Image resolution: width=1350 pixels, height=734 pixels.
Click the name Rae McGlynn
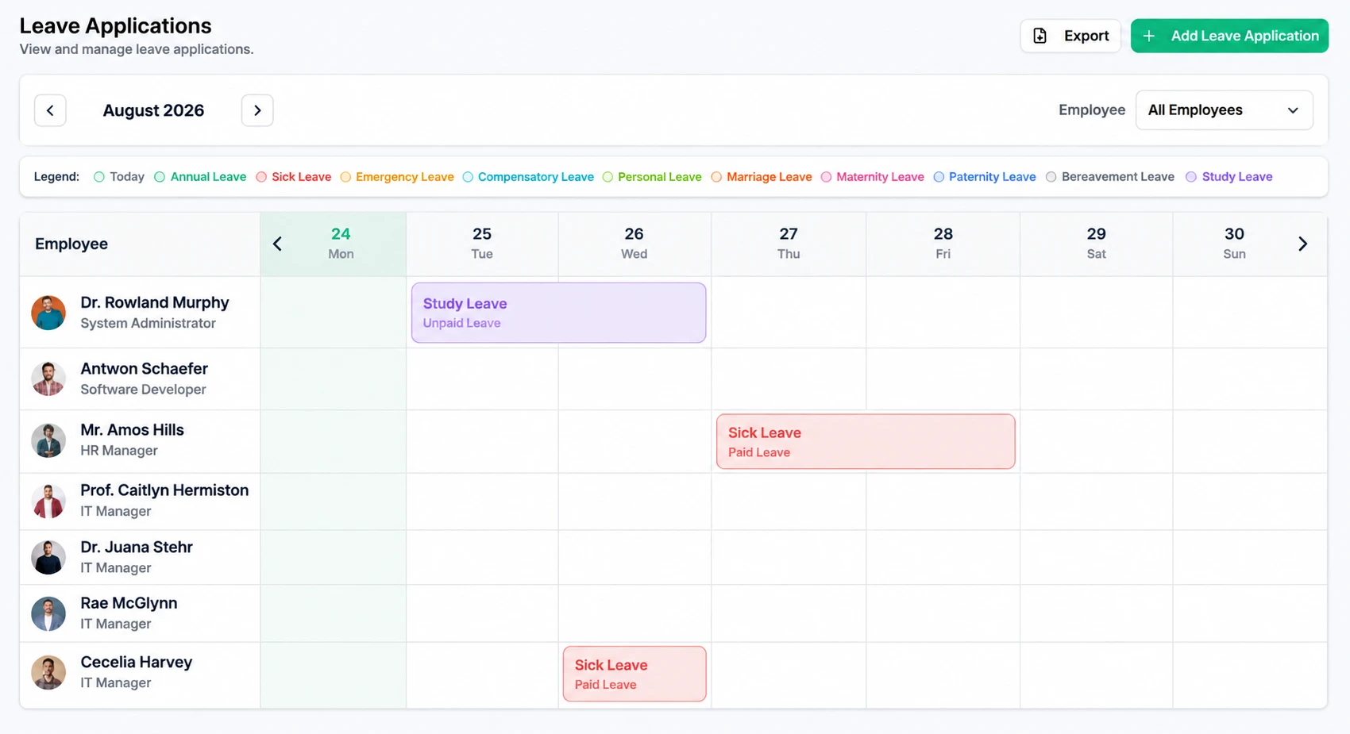click(x=129, y=603)
